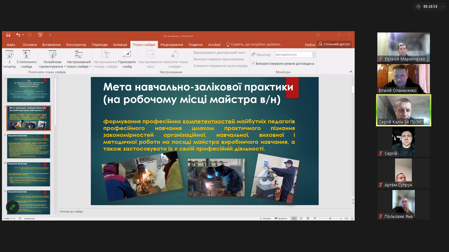This screenshot has width=449, height=252.
Task: Open Reading view from the status bar
Action: point(308,218)
